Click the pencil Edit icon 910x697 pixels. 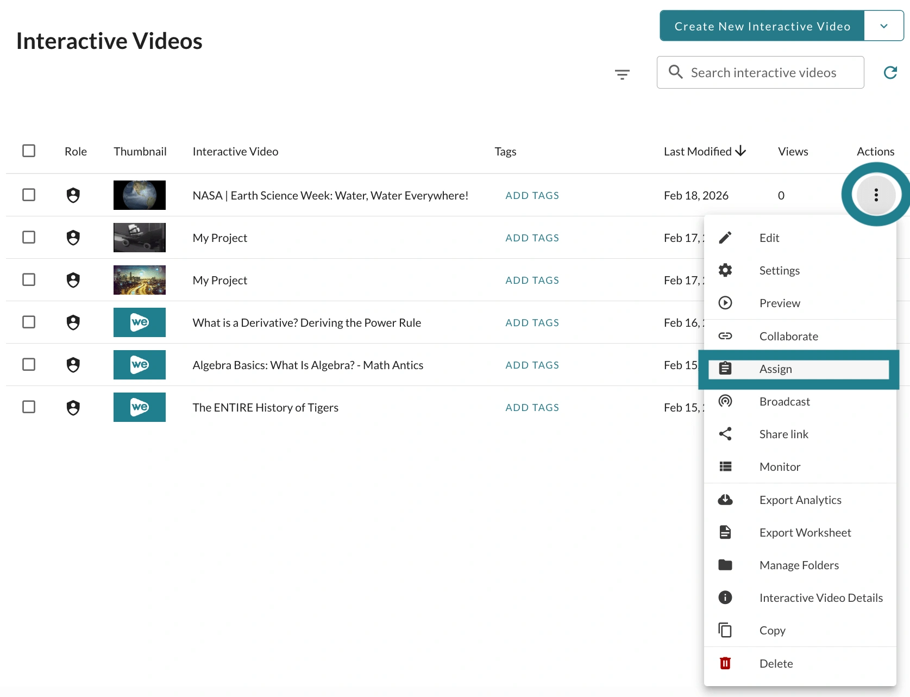click(725, 238)
